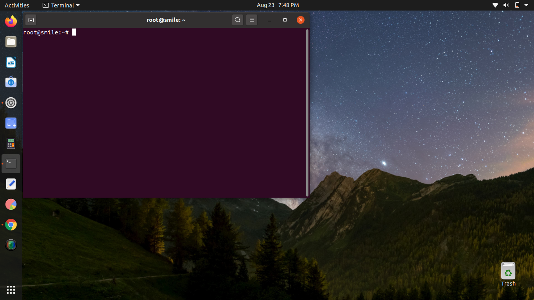Open LibreOffice Writer from the dock
534x300 pixels.
(x=11, y=62)
